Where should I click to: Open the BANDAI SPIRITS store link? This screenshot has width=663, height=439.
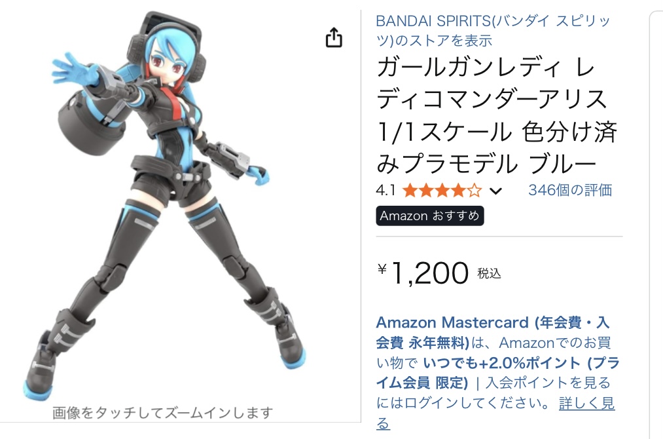(x=493, y=31)
